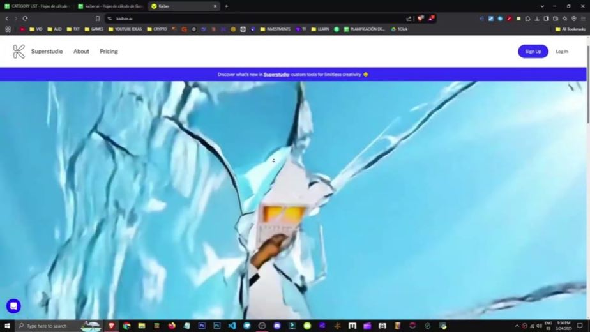Go to the Pricing page

(x=109, y=52)
